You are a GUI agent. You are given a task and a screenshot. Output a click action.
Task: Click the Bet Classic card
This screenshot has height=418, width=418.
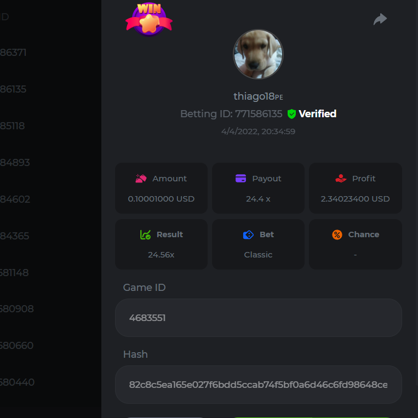tap(258, 244)
